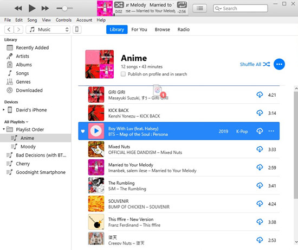Download This fffire with cloud icon

click(x=260, y=222)
